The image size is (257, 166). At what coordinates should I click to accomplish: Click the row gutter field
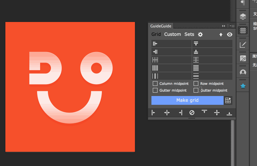212,76
